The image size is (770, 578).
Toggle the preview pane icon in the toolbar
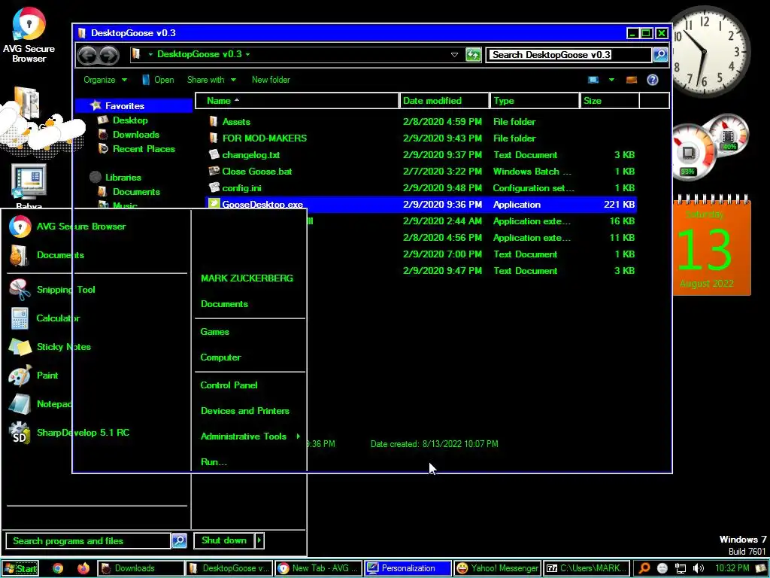point(632,80)
